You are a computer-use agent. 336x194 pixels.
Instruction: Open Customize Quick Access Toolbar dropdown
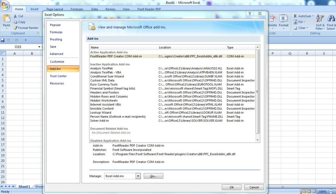point(26,40)
